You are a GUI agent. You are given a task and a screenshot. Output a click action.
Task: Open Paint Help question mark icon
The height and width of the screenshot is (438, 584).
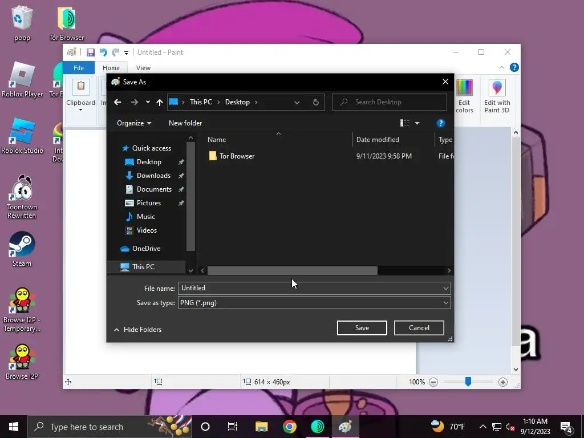coord(514,67)
